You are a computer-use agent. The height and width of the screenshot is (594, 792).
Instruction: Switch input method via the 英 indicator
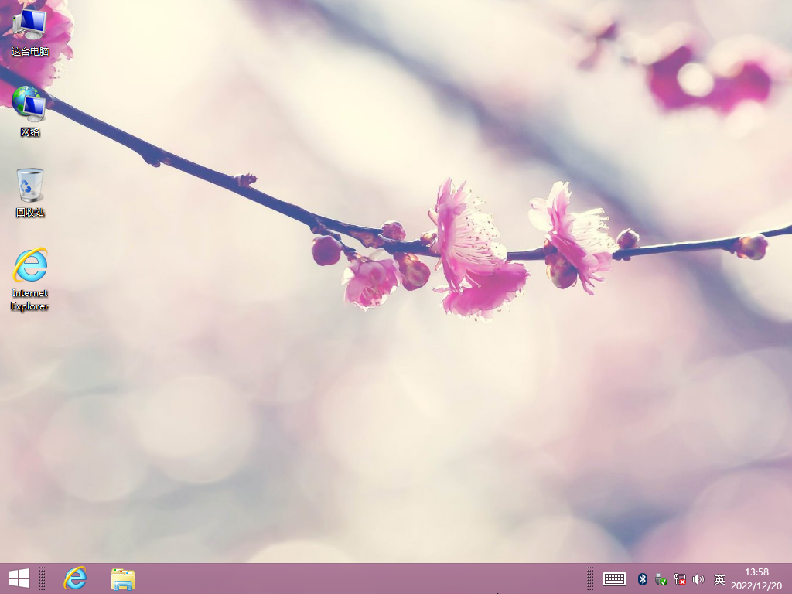719,579
